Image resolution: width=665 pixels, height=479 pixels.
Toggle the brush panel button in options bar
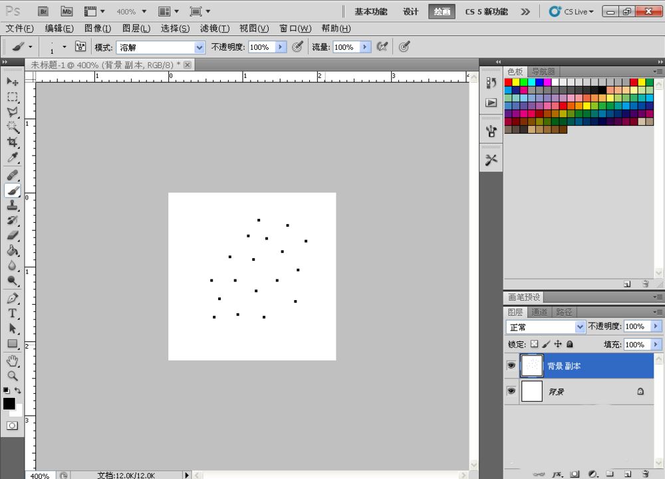(x=80, y=47)
